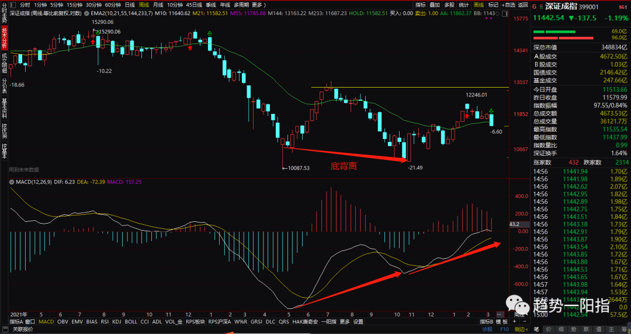
Task: Open 基本资料 in left sidebar
Action: tap(5, 108)
